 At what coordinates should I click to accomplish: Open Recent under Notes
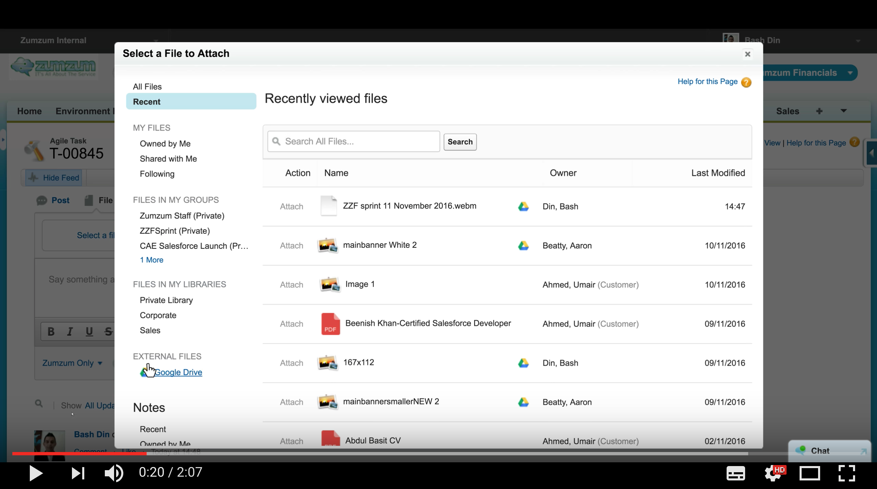tap(153, 429)
